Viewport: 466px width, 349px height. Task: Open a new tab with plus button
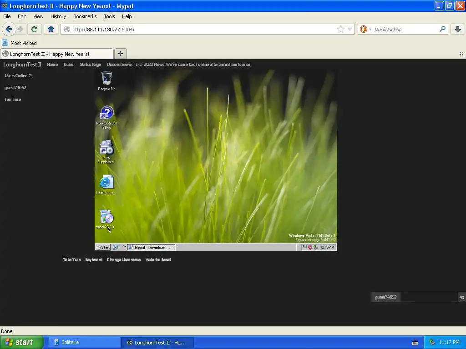(120, 54)
